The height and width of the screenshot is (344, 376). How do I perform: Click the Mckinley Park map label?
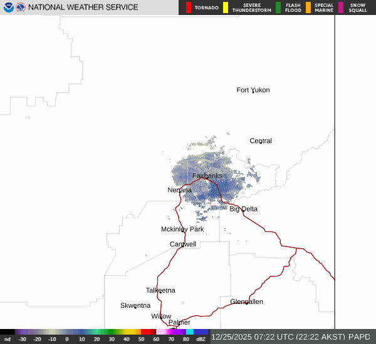182,229
